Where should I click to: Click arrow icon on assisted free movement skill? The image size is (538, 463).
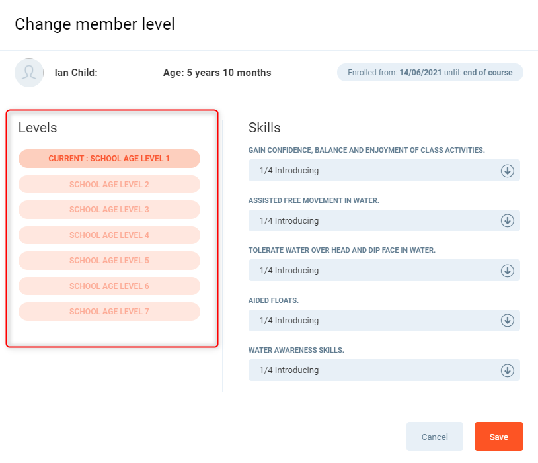click(507, 220)
